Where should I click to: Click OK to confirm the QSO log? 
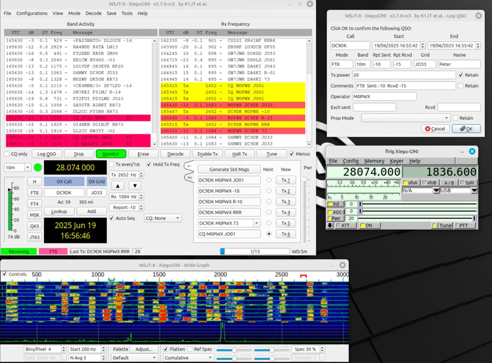[x=466, y=129]
